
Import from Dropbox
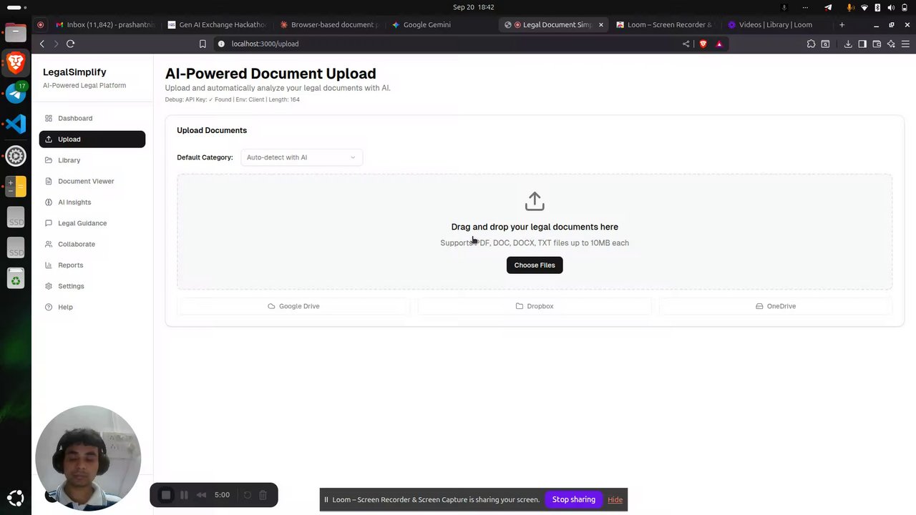pos(535,306)
